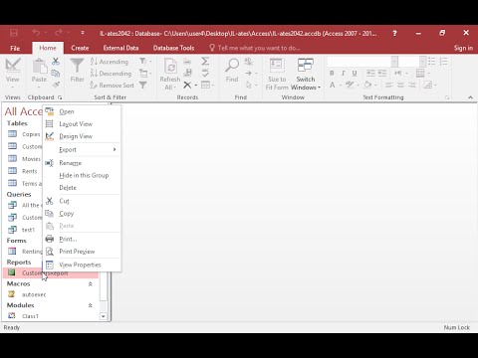
Task: Choose Cut from context menu
Action: pyautogui.click(x=82, y=201)
